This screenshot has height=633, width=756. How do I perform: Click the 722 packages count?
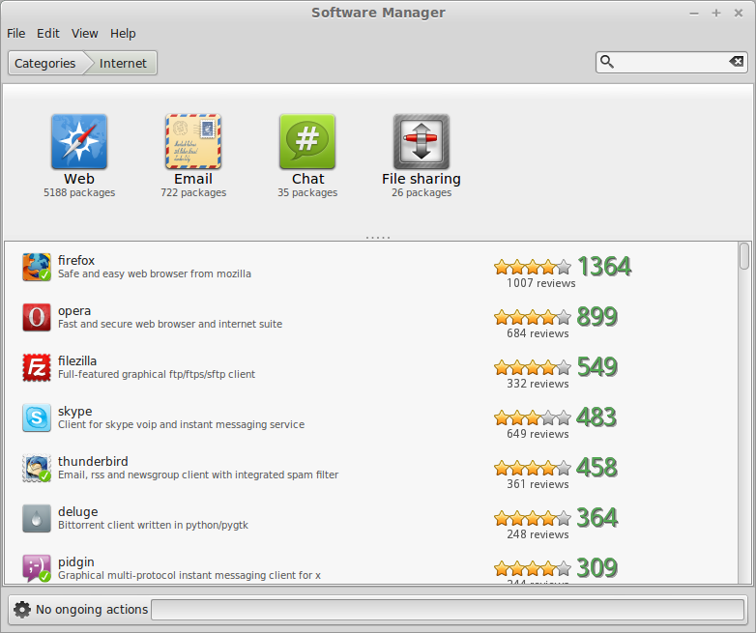pos(193,193)
